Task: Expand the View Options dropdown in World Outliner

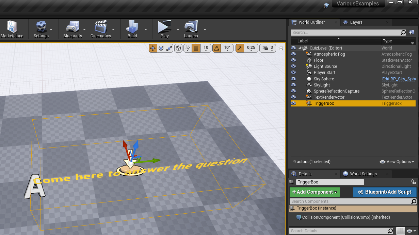Action: click(397, 162)
